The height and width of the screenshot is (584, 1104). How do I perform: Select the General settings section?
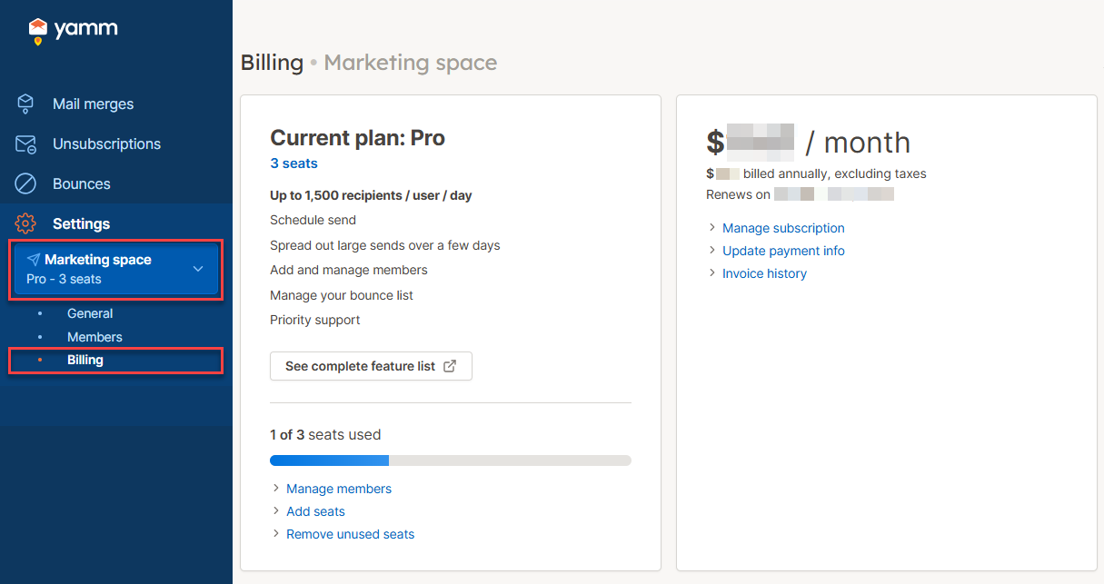coord(90,313)
